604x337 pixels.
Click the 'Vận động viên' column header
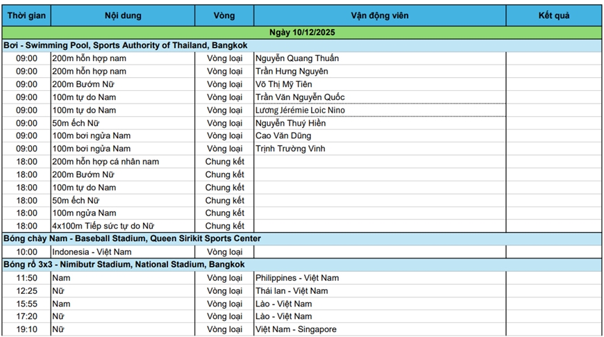pyautogui.click(x=380, y=15)
